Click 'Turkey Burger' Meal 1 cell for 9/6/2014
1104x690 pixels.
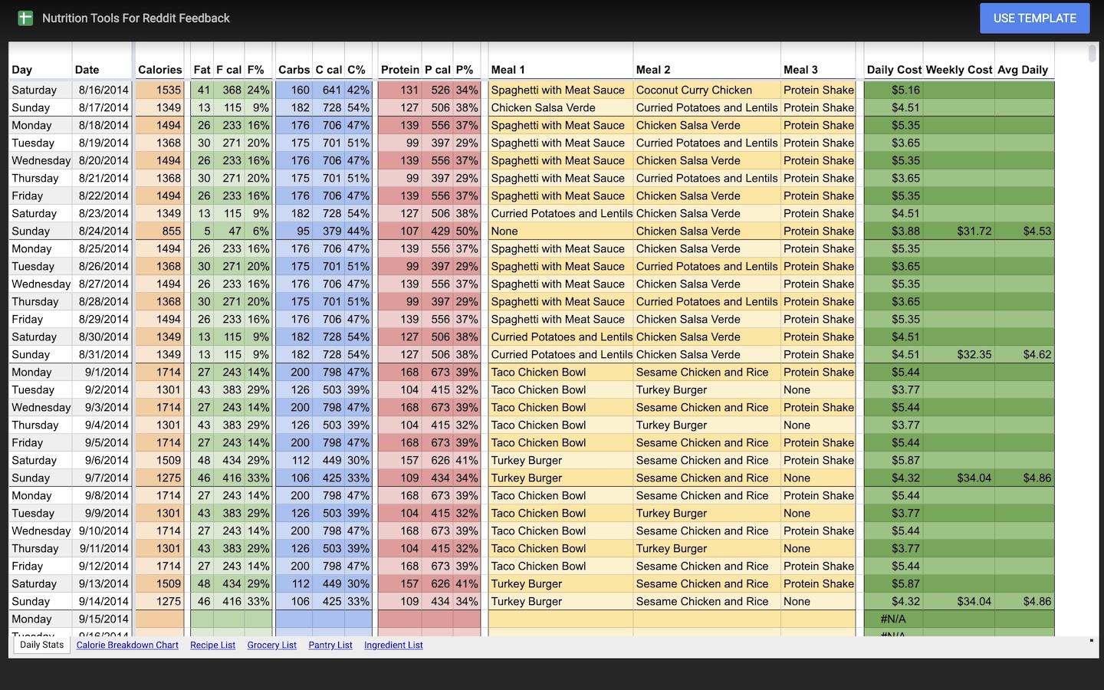[560, 460]
